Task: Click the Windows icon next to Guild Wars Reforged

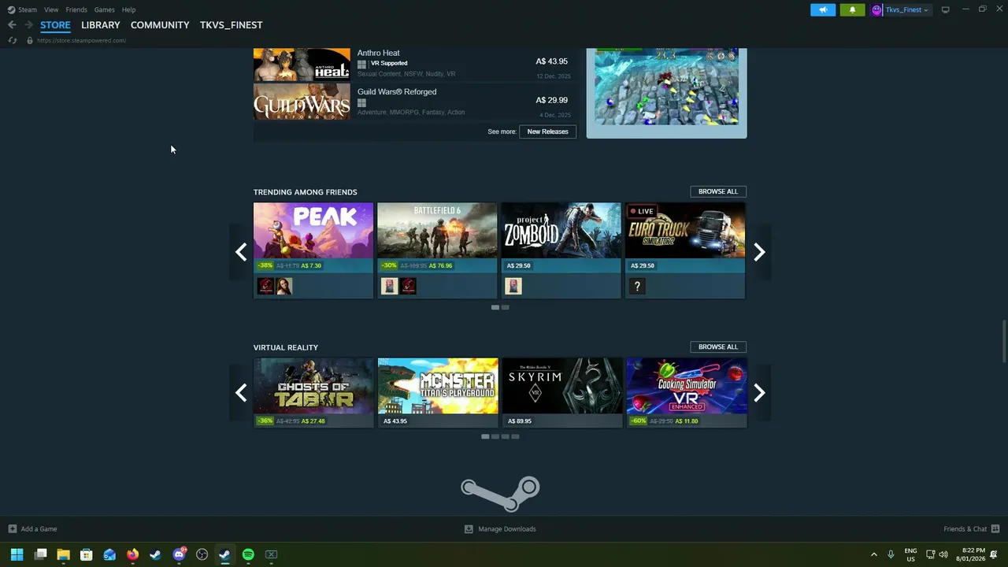Action: pos(361,103)
